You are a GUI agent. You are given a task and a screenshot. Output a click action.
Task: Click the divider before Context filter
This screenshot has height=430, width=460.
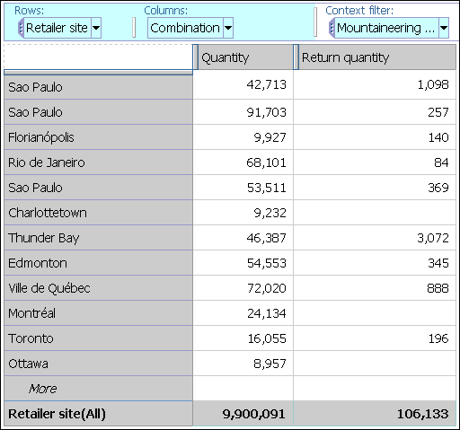pyautogui.click(x=315, y=22)
